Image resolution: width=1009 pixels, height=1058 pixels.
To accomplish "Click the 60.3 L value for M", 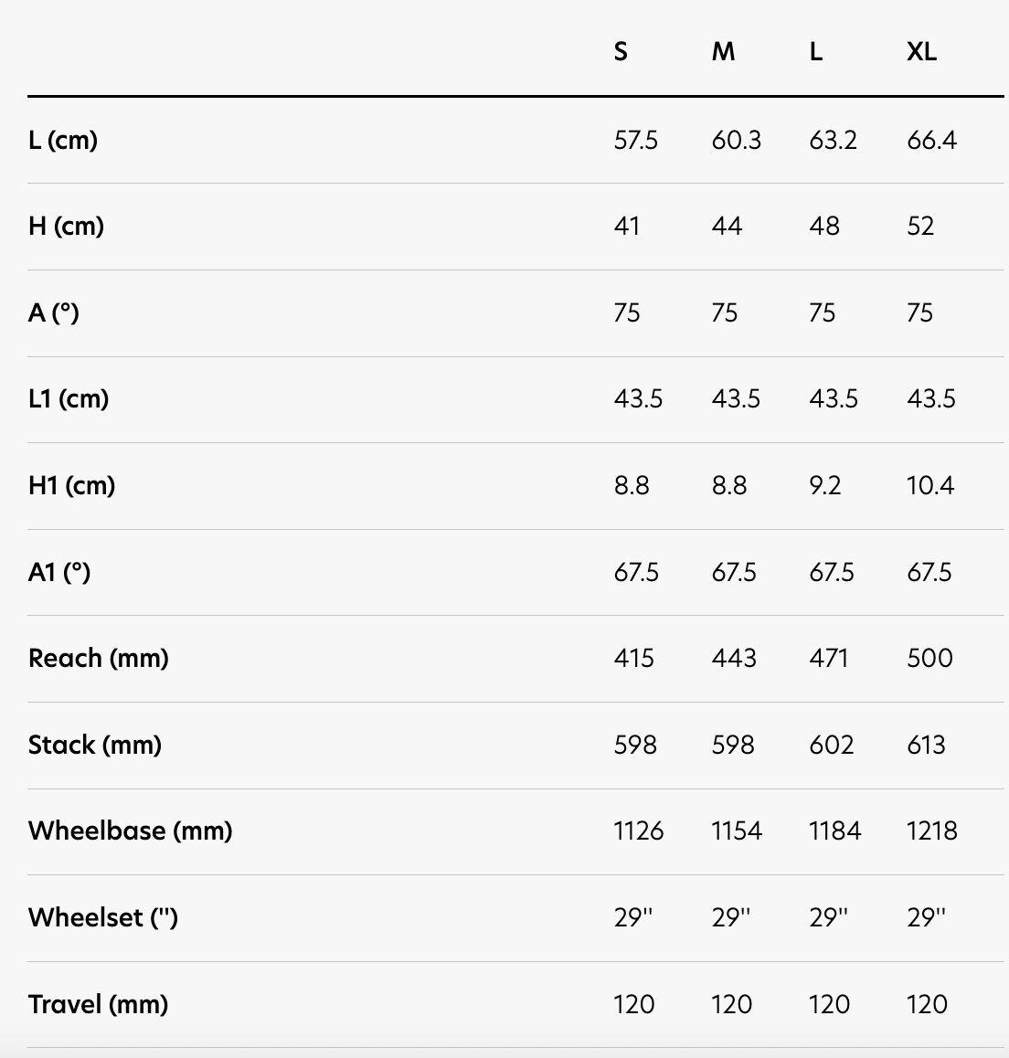I will pyautogui.click(x=737, y=141).
